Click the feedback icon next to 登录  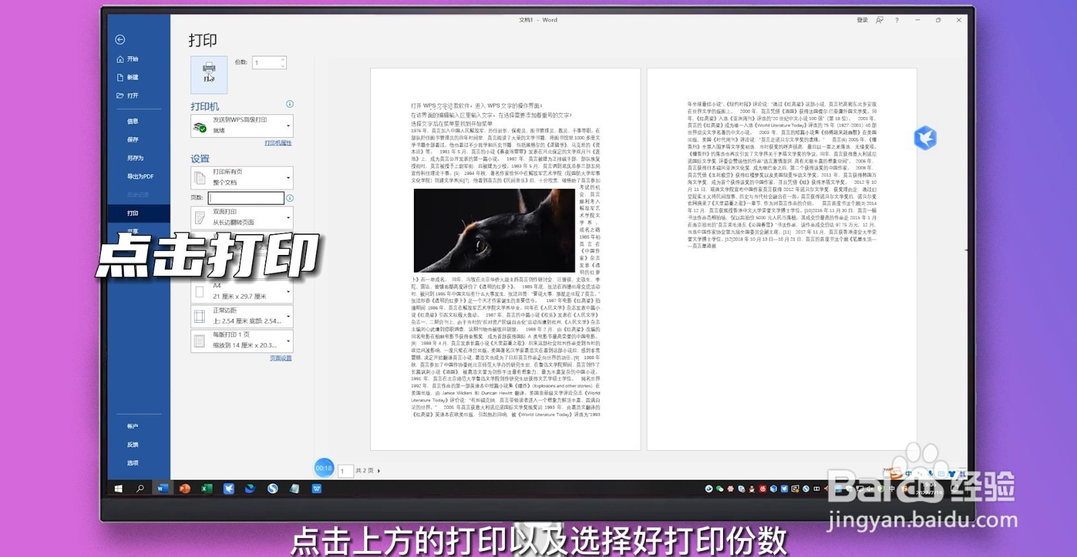pos(879,20)
